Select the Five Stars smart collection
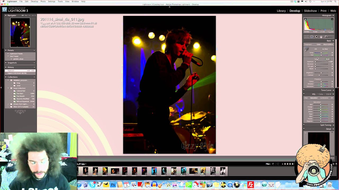The width and height of the screenshot is (339, 190). pyautogui.click(x=20, y=94)
